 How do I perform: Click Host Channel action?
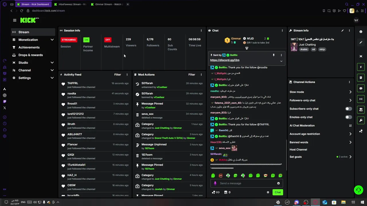coord(298,150)
